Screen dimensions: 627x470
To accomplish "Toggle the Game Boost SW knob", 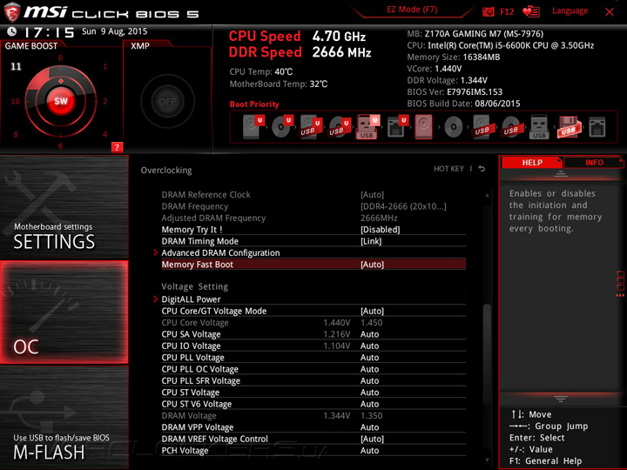I will click(x=61, y=101).
